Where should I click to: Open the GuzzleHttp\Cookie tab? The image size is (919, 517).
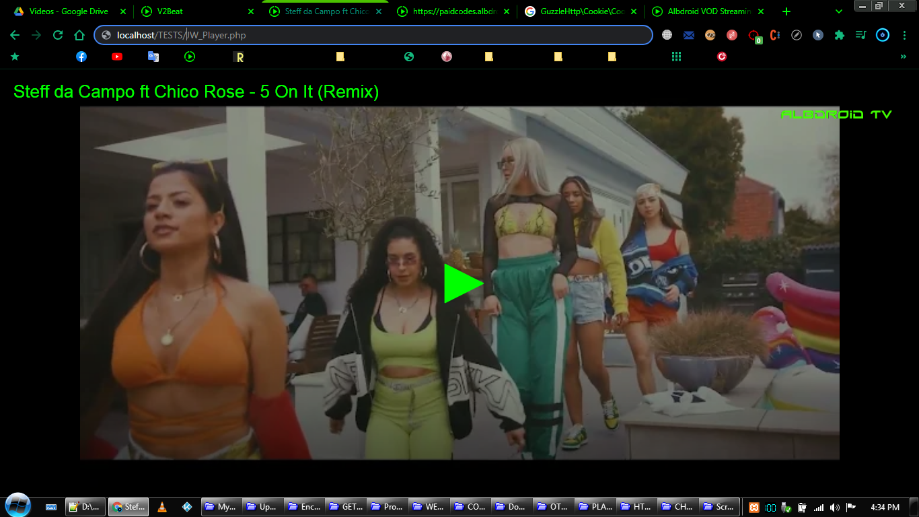click(582, 11)
